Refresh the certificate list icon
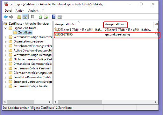Viewport: 163px width, 115px height. [x=40, y=17]
